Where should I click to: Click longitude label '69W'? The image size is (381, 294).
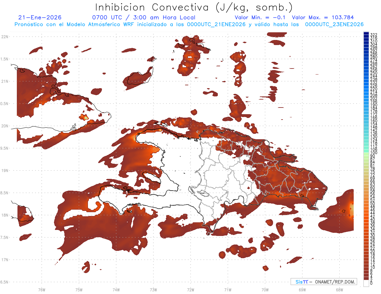tap(302, 290)
